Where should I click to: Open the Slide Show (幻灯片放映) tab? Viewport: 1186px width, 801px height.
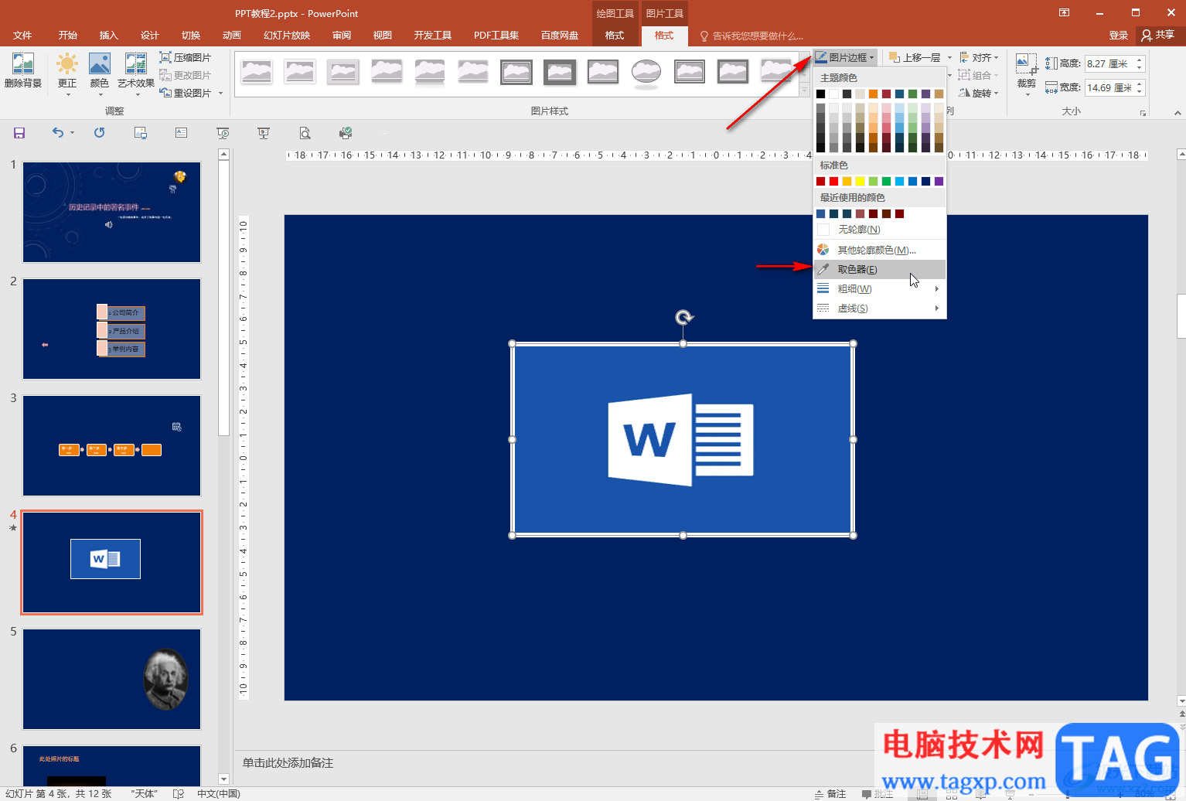(287, 36)
